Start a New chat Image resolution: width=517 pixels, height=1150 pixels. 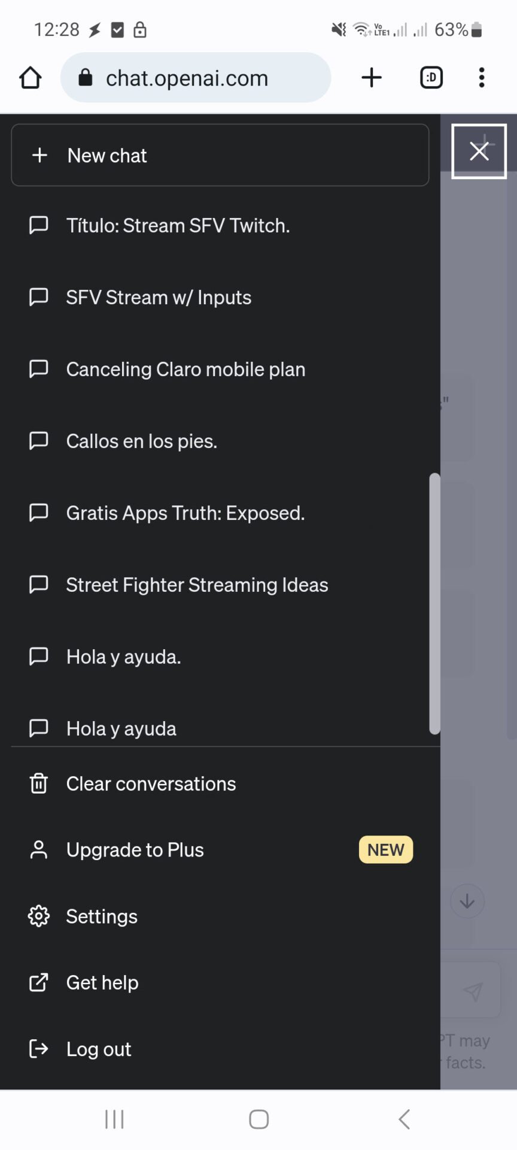point(220,155)
